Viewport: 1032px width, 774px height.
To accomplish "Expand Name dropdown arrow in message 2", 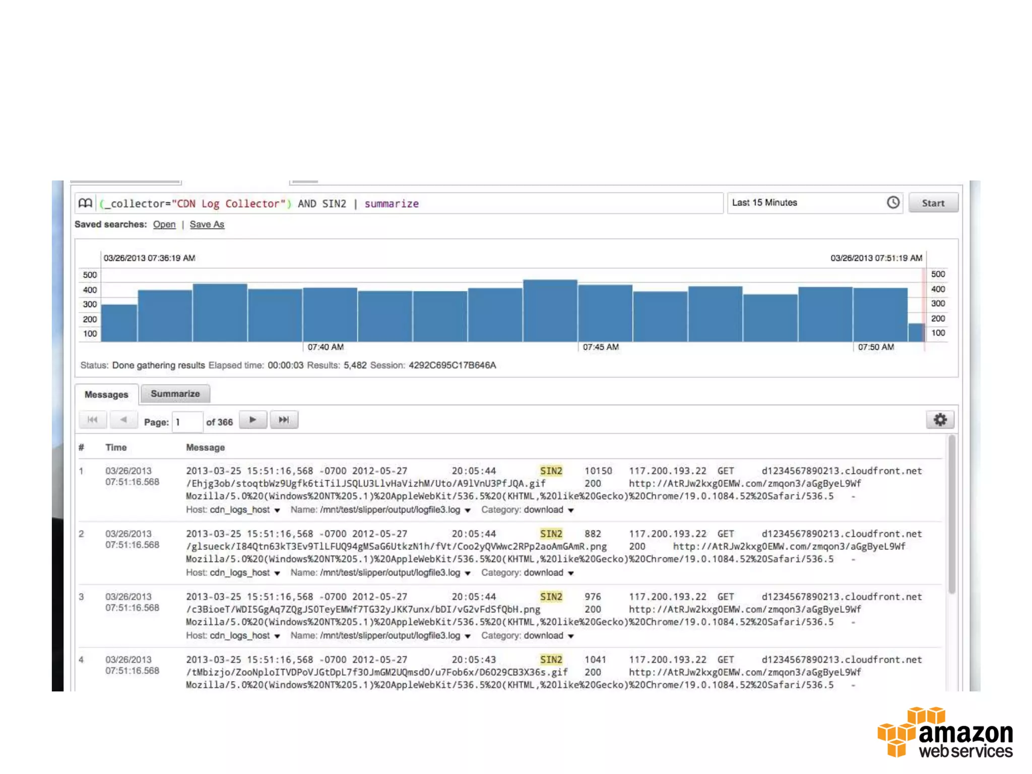I will click(x=468, y=573).
